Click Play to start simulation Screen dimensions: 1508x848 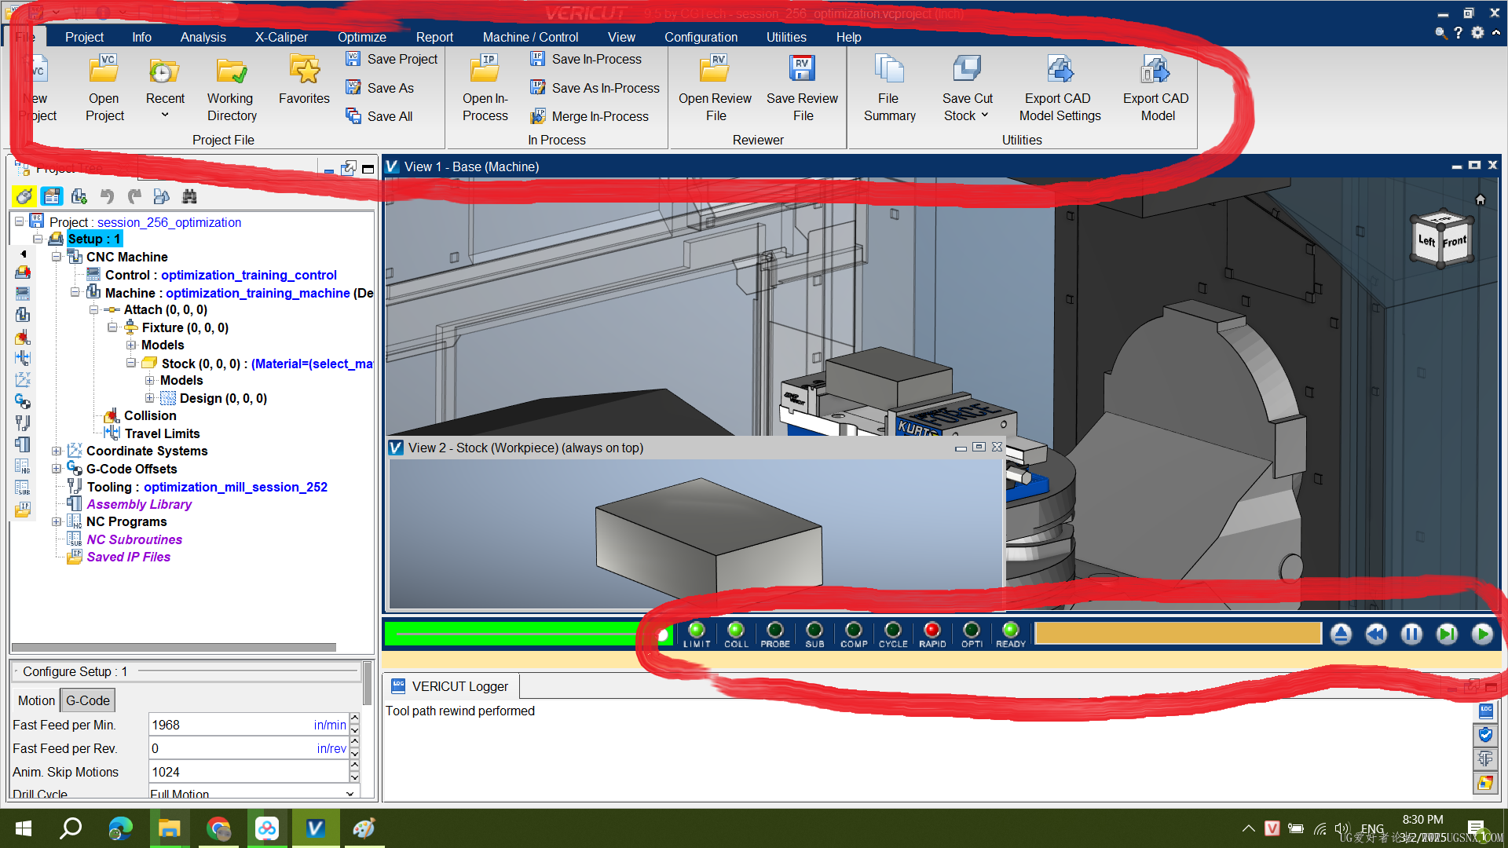1482,634
